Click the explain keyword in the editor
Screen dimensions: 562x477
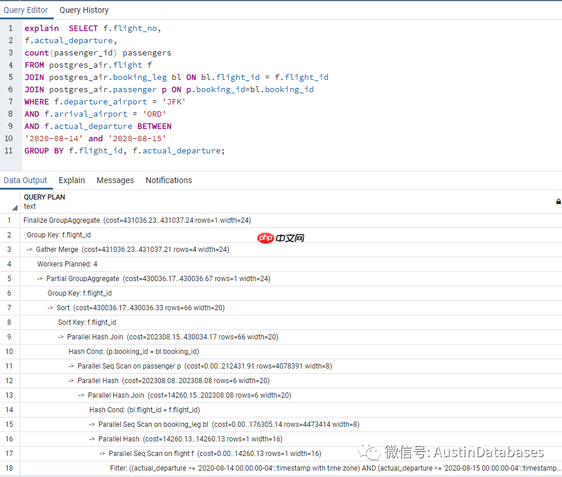tap(41, 28)
